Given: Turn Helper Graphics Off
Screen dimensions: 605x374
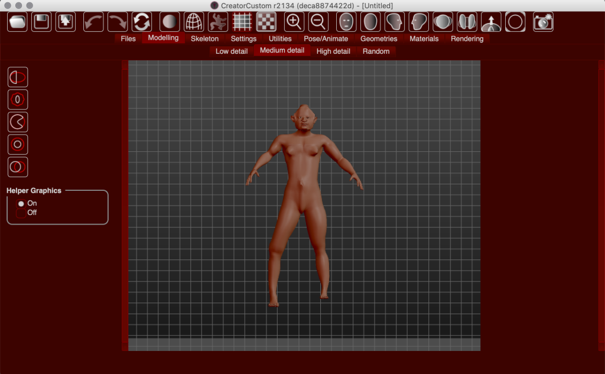Looking at the screenshot, I should [x=21, y=213].
